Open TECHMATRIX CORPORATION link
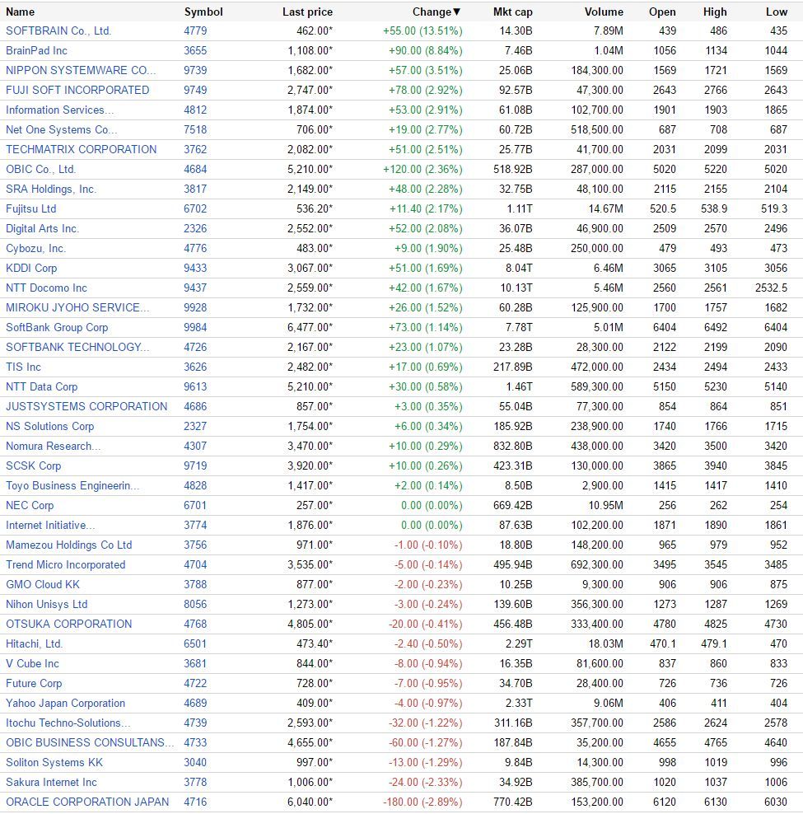The height and width of the screenshot is (814, 803). 81,149
